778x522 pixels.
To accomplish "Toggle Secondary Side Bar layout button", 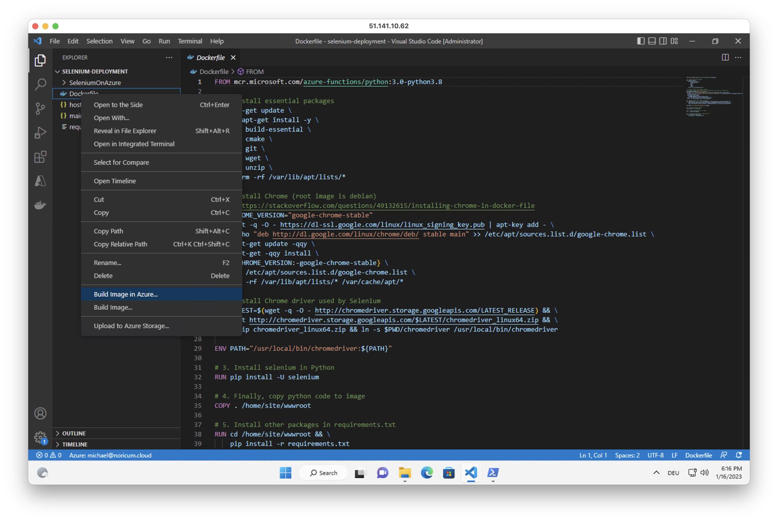I will [663, 41].
